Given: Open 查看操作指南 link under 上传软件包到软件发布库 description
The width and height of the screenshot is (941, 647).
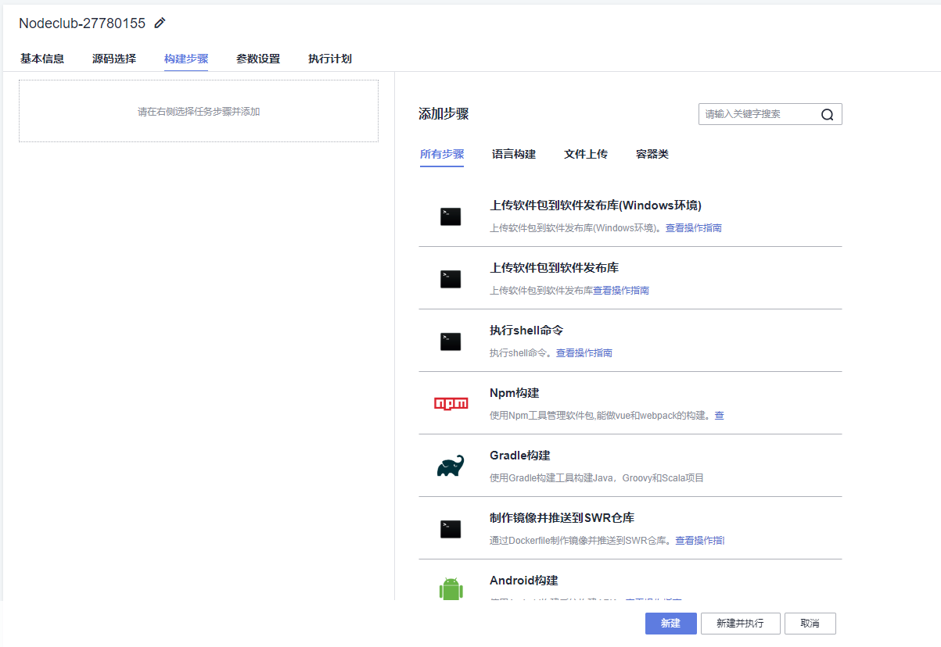Looking at the screenshot, I should coord(621,291).
